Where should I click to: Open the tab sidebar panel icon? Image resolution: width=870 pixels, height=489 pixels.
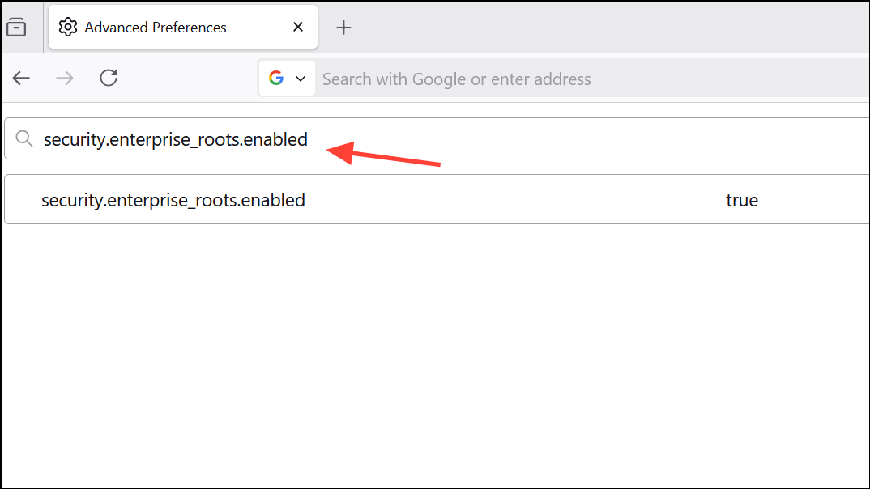click(16, 27)
